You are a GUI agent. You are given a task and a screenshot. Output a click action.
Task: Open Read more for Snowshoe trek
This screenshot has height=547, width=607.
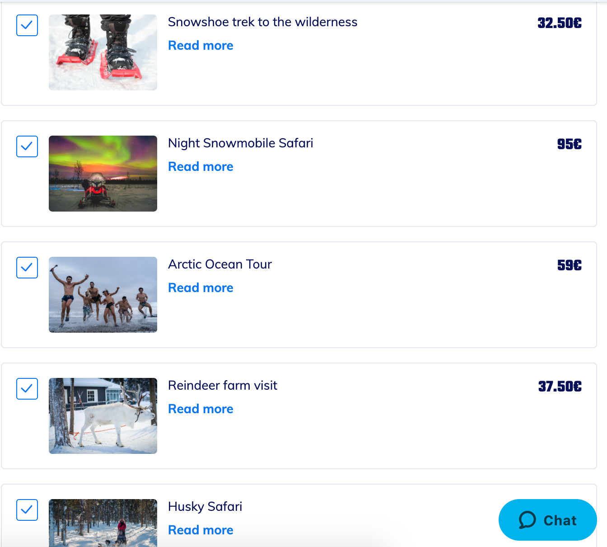201,46
